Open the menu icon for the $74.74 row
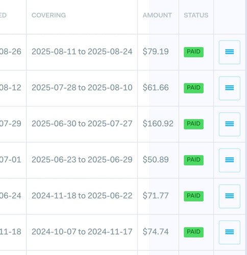This screenshot has height=255, width=247. point(230,233)
